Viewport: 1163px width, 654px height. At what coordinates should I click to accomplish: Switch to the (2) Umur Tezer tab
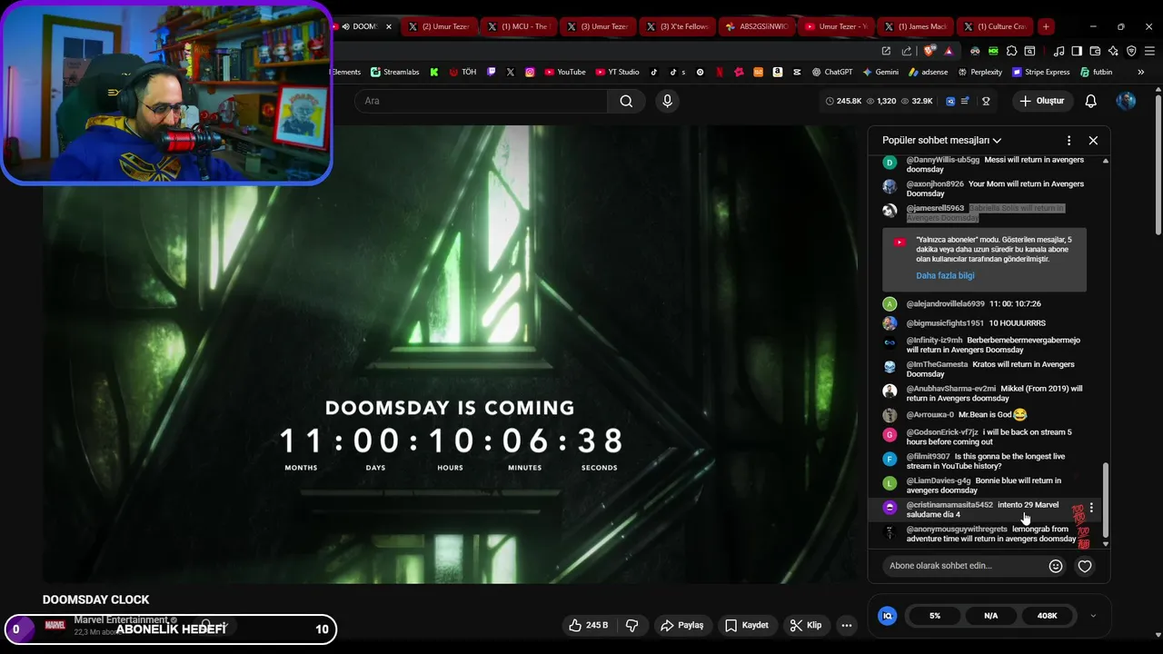point(439,26)
